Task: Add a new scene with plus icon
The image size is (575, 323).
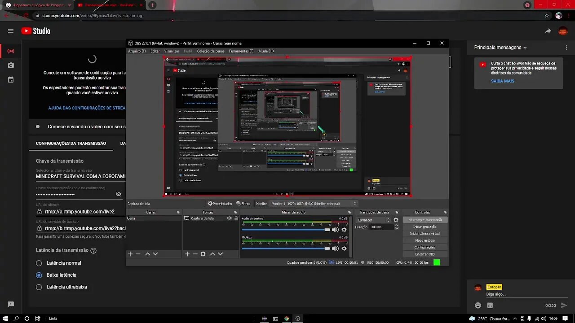Action: 130,254
